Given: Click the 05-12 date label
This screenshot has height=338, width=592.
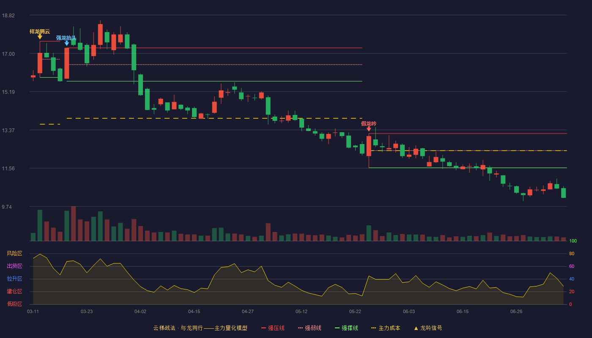Looking at the screenshot, I should (x=301, y=311).
